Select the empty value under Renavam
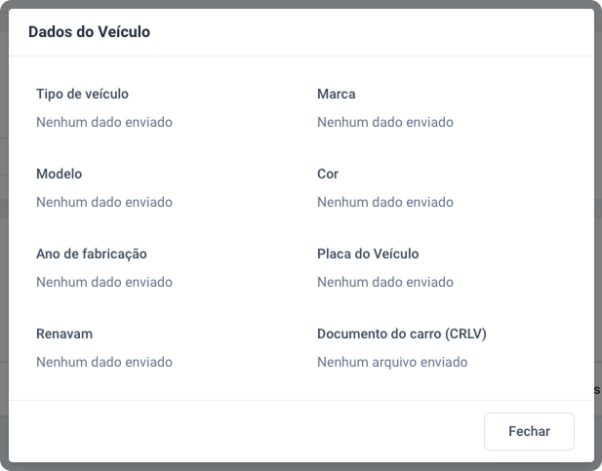The image size is (602, 471). 103,363
